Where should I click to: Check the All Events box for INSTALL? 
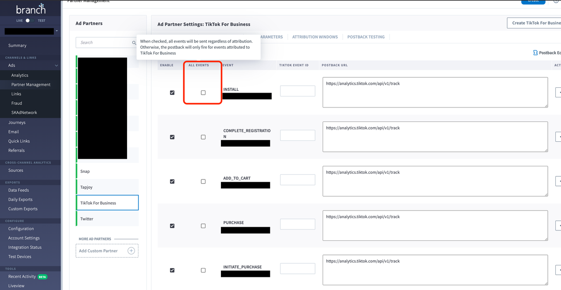[x=203, y=93]
